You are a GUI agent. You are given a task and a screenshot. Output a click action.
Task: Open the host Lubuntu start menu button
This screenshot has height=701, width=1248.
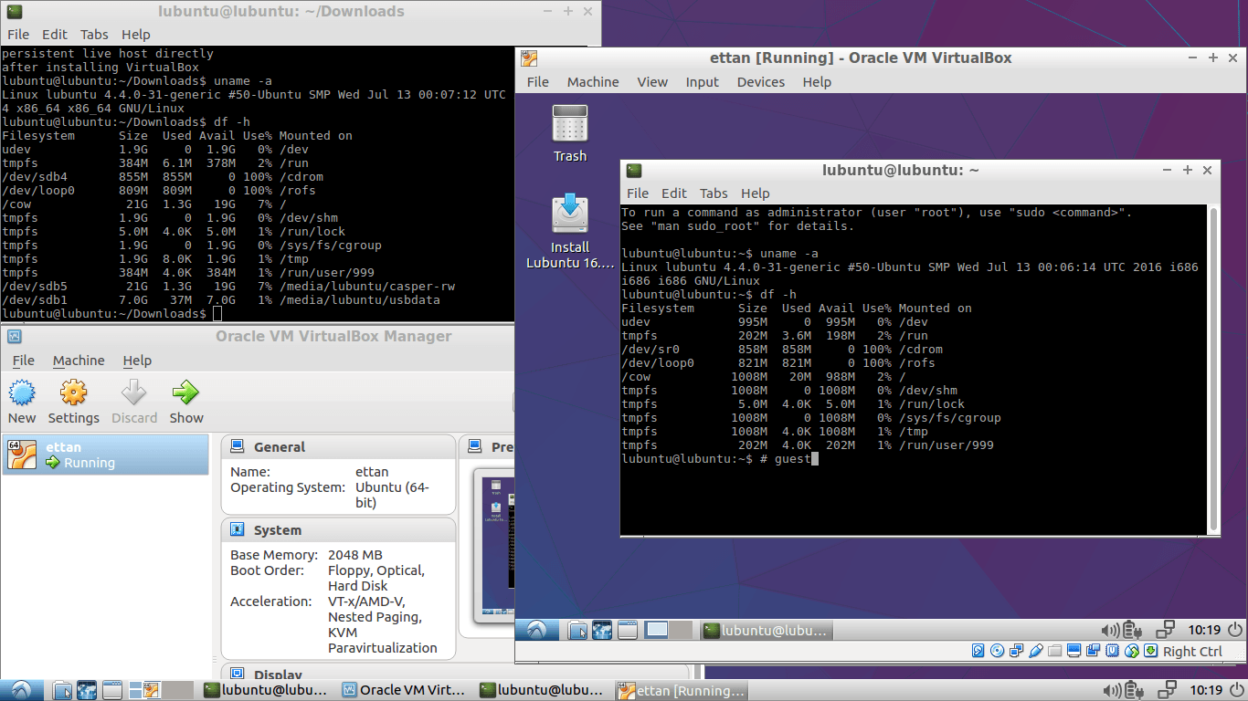coord(20,690)
